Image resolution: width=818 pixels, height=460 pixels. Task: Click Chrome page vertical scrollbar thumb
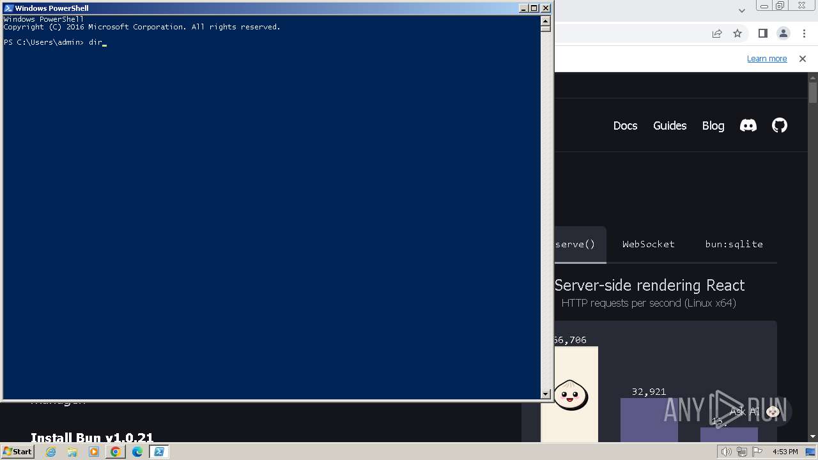813,93
